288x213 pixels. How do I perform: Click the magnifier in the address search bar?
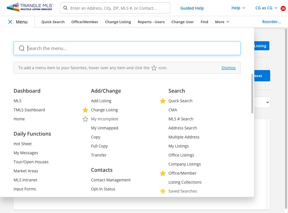[x=65, y=8]
